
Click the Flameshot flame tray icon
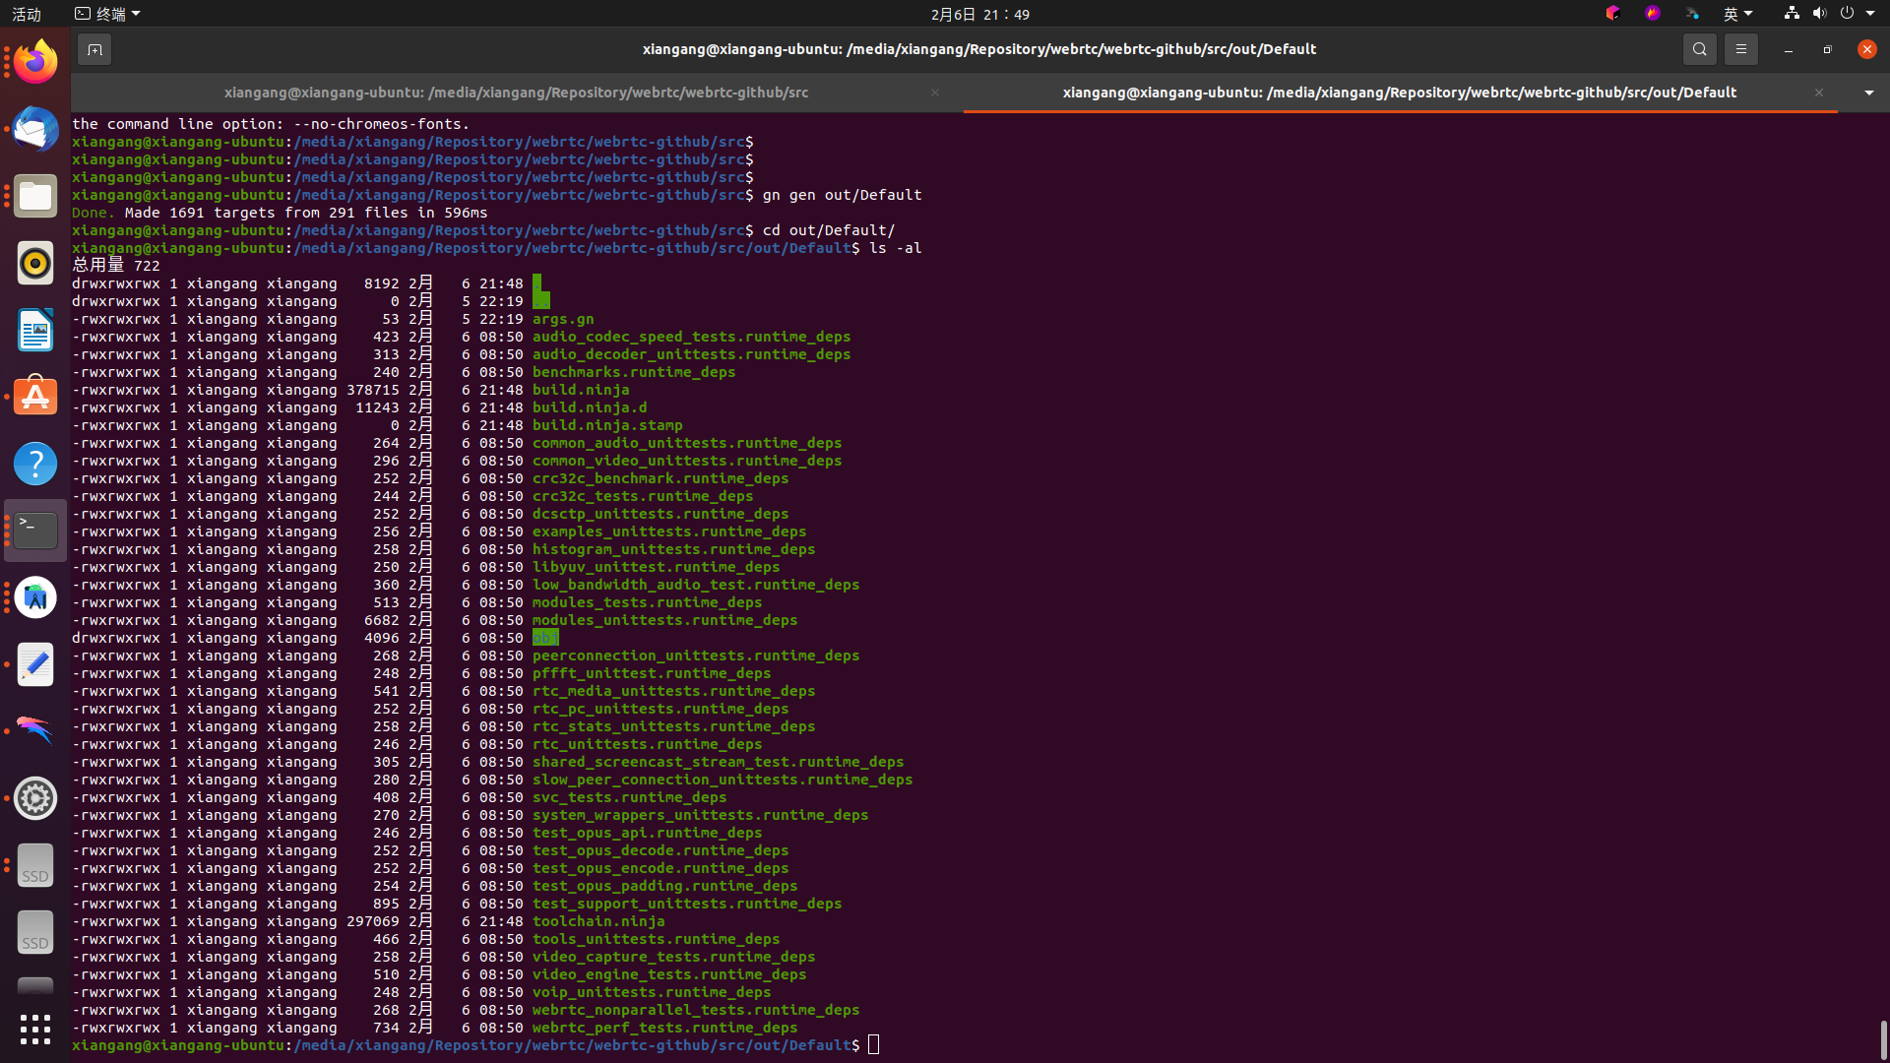click(x=1653, y=14)
